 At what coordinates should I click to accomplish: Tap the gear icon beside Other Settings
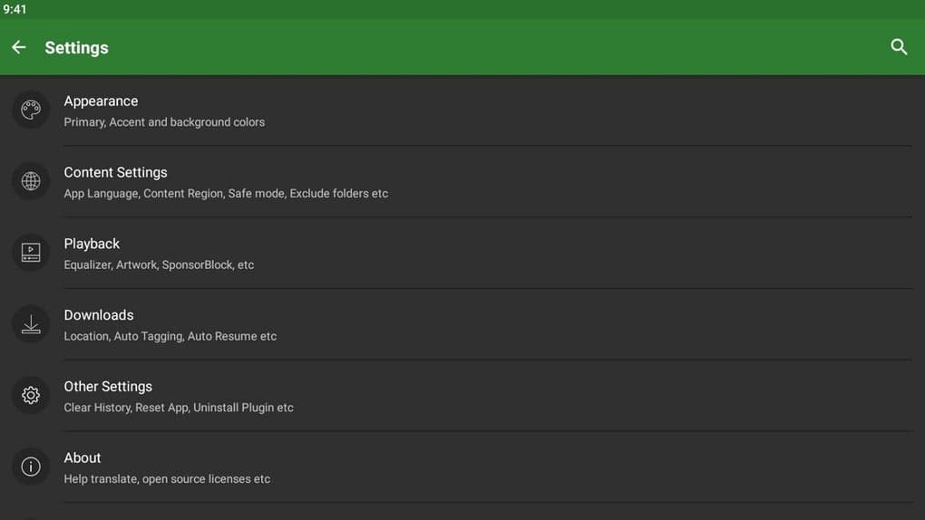(31, 395)
